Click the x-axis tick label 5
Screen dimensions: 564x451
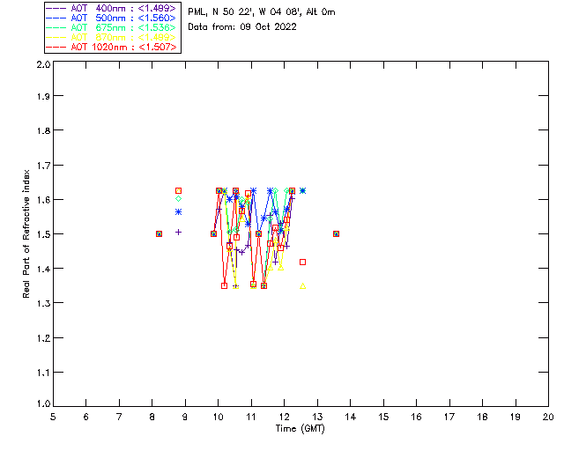(53, 417)
